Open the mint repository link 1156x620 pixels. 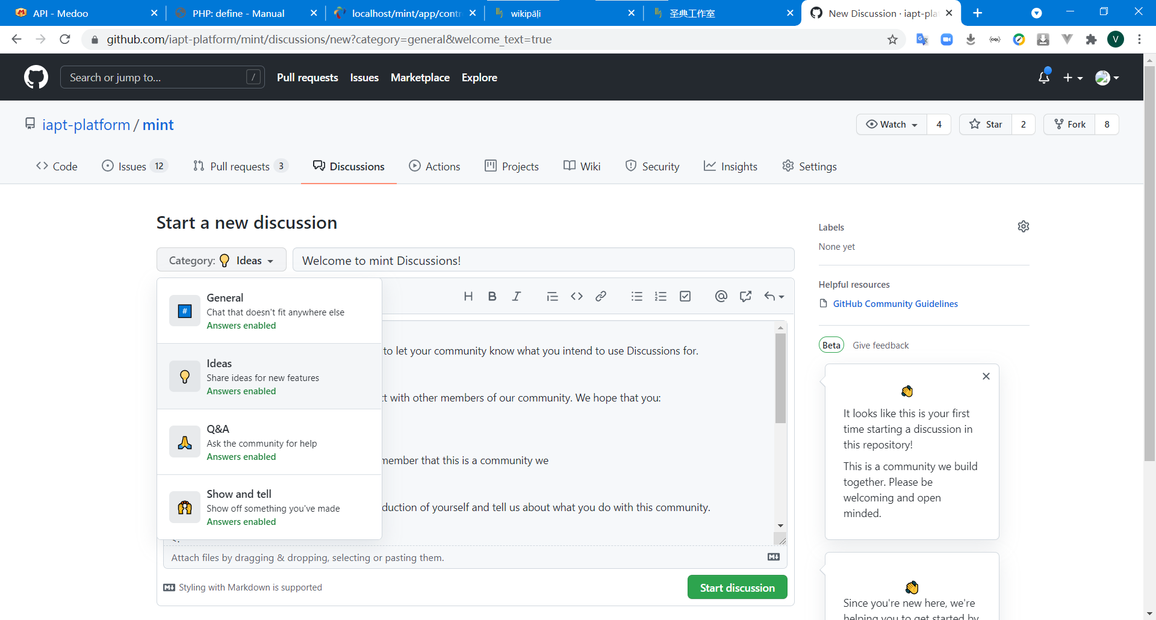pos(158,125)
